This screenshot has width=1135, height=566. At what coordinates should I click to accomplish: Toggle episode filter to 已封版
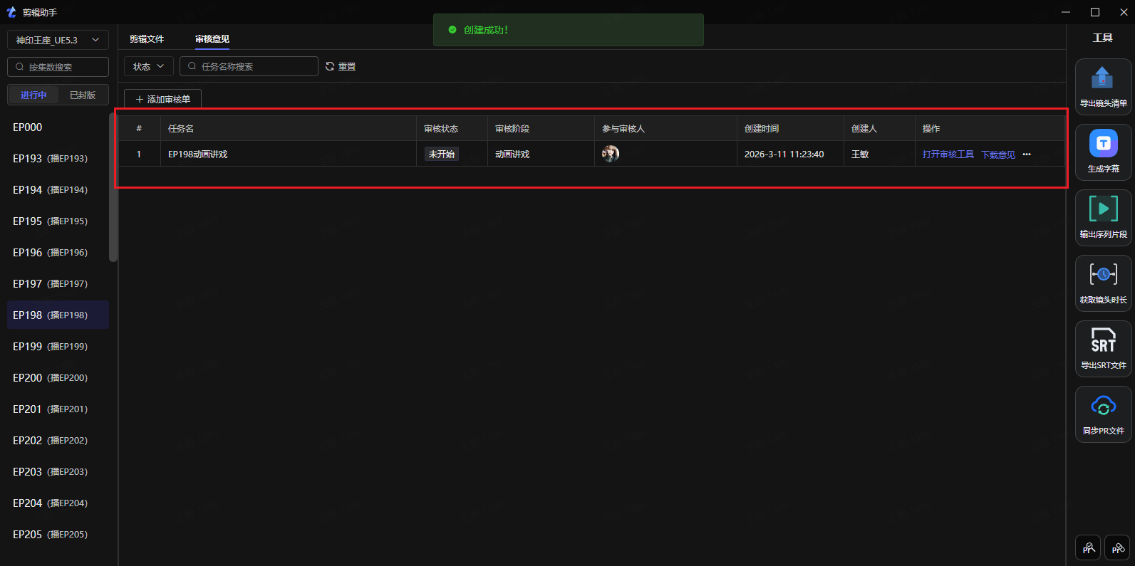pos(83,95)
